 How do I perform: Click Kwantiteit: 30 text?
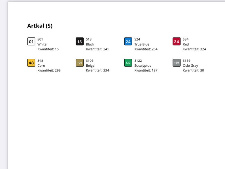pos(194,70)
